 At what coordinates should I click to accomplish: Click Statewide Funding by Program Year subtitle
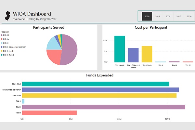(34, 19)
